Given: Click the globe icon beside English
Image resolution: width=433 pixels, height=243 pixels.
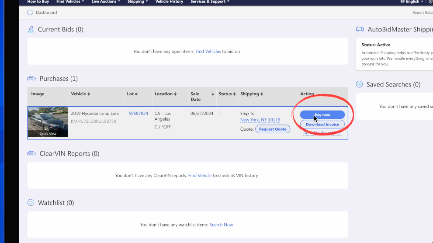Looking at the screenshot, I should 402,2.
